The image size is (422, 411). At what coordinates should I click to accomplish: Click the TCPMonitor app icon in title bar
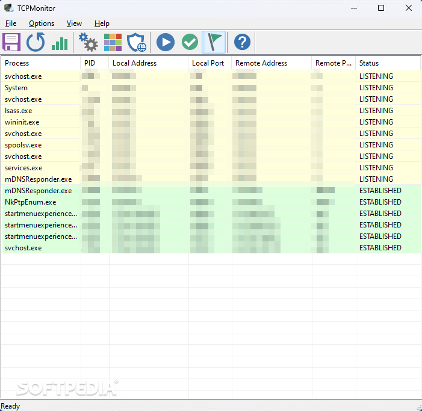point(8,8)
